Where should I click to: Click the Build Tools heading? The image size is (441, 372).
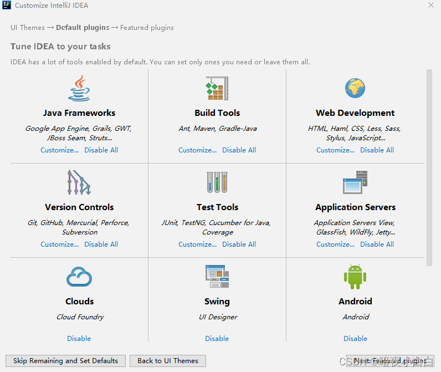(217, 113)
